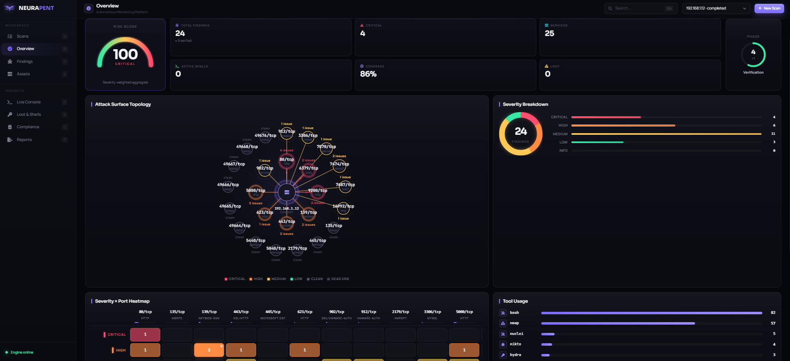Screen dimensions: 790x361
Task: Focus the Search input field
Action: 640,8
